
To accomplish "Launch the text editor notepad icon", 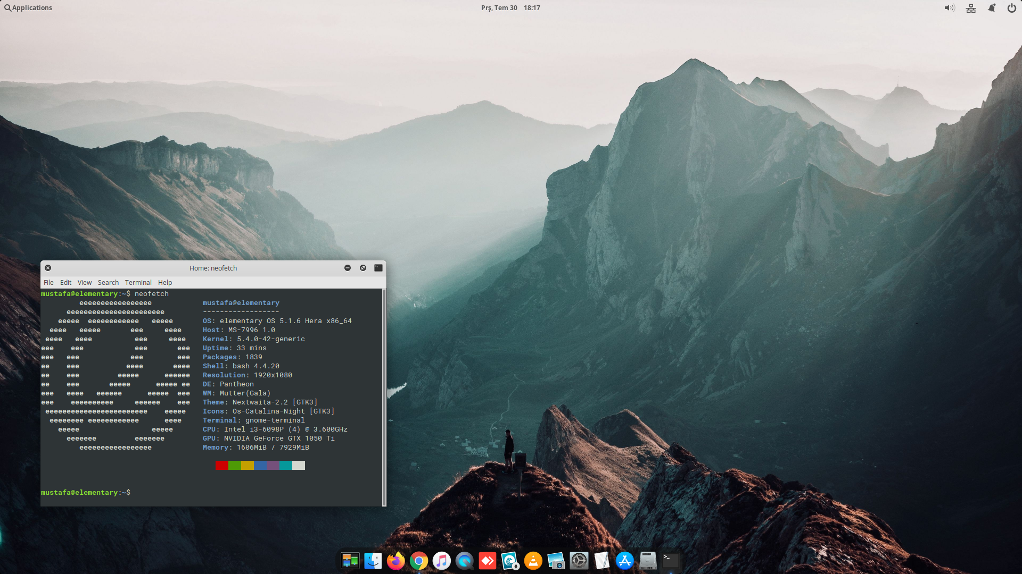I will point(601,561).
